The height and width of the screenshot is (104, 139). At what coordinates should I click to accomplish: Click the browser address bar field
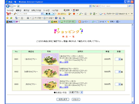pyautogui.click(x=53, y=6)
